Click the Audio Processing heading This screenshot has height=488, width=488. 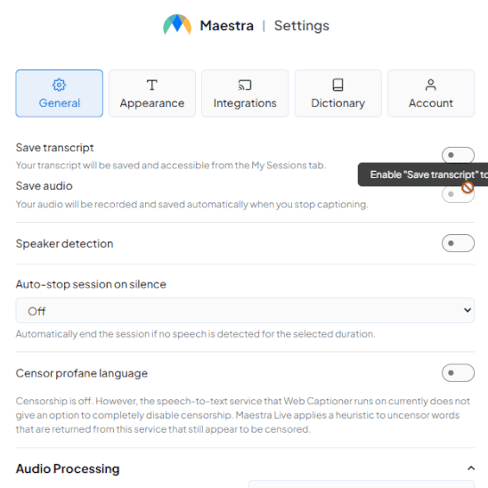click(68, 468)
